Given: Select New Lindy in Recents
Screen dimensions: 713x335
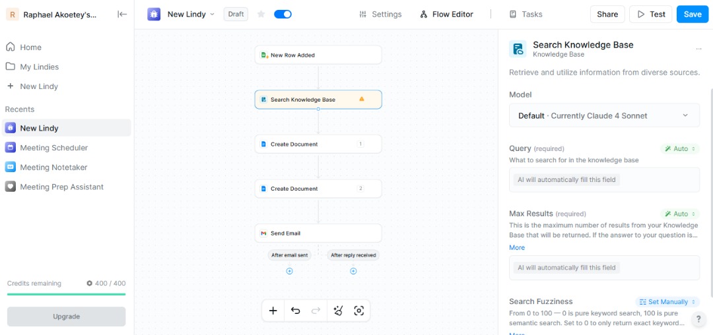Looking at the screenshot, I should (67, 128).
